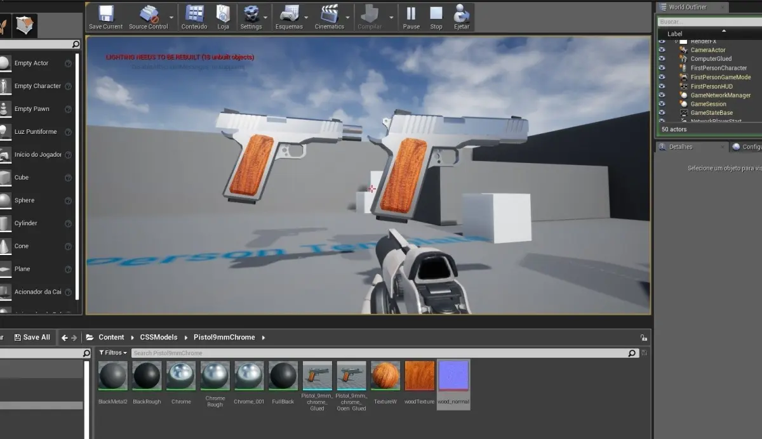Select the Cylinder primitive
This screenshot has height=439, width=762.
tap(25, 223)
